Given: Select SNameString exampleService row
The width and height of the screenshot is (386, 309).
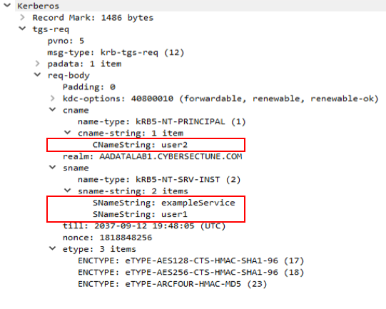Looking at the screenshot, I should [x=164, y=203].
